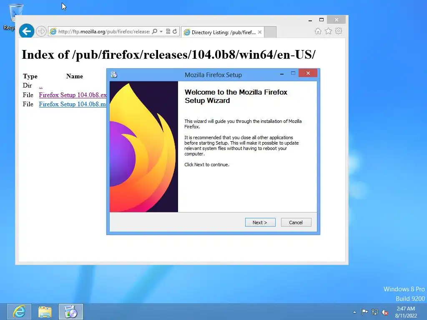Click the Internet Explorer icon in the address bar
Viewport: 427px width, 320px height.
(53, 32)
